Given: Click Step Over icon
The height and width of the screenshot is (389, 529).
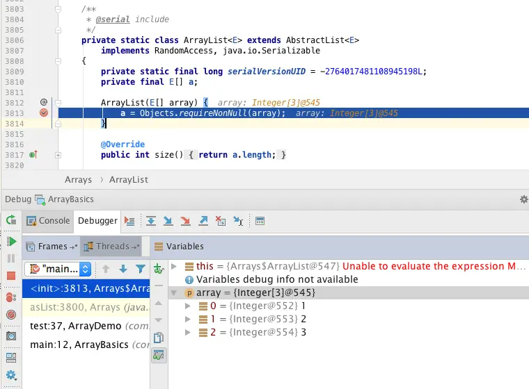Looking at the screenshot, I should tap(151, 222).
